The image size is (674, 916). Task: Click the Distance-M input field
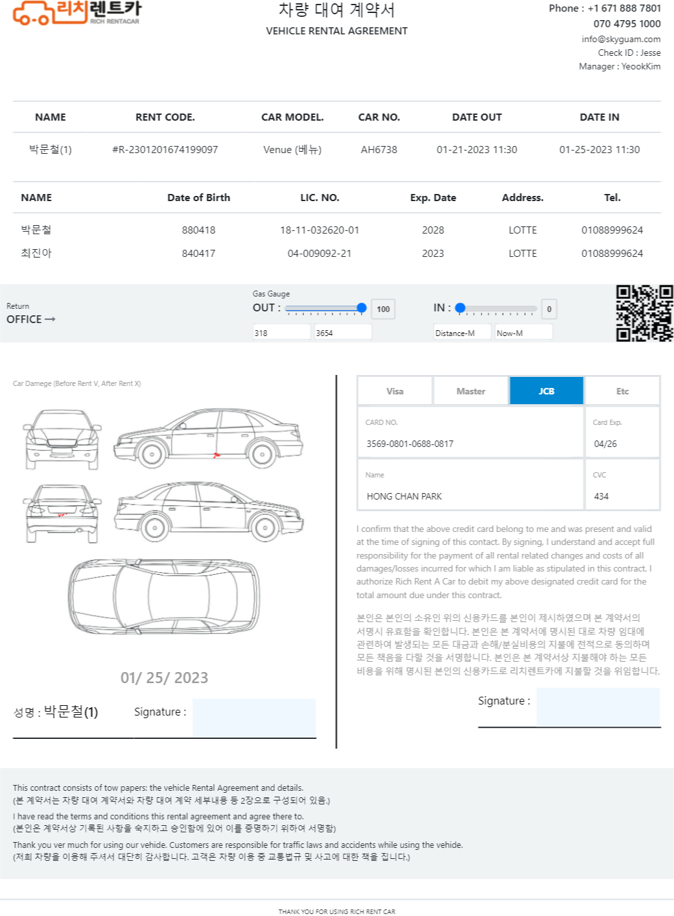pos(463,332)
